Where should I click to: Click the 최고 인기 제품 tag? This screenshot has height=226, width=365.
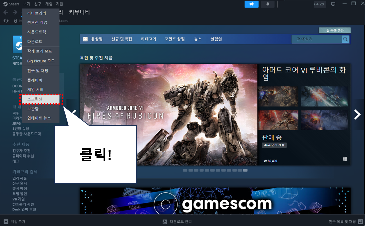click(x=274, y=145)
